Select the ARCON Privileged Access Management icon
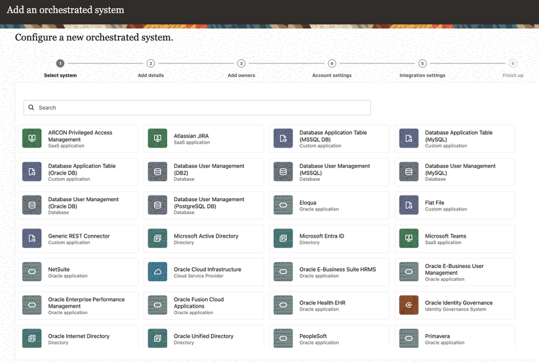 click(31, 138)
